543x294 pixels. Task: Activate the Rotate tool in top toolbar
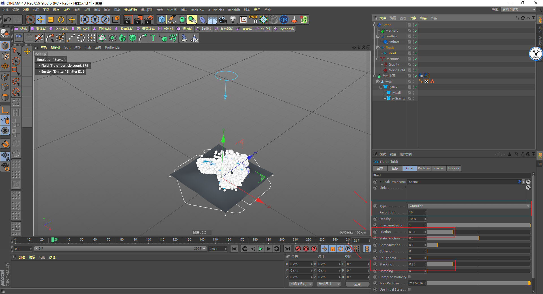pos(61,20)
